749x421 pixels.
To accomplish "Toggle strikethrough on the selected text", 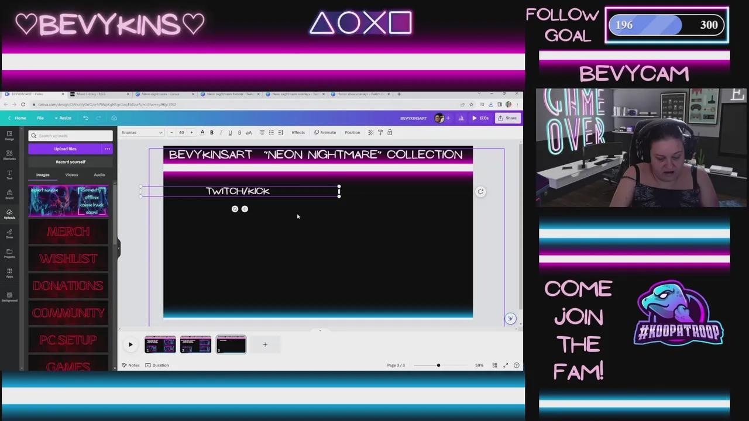I will [239, 133].
